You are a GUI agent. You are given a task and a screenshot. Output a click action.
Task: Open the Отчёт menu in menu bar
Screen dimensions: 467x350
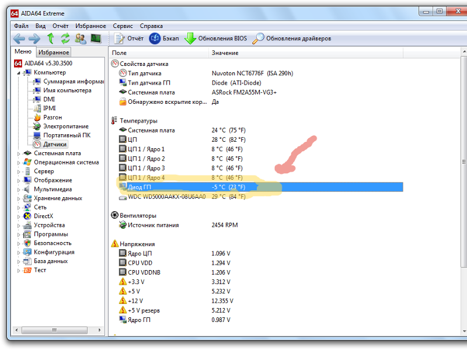61,26
